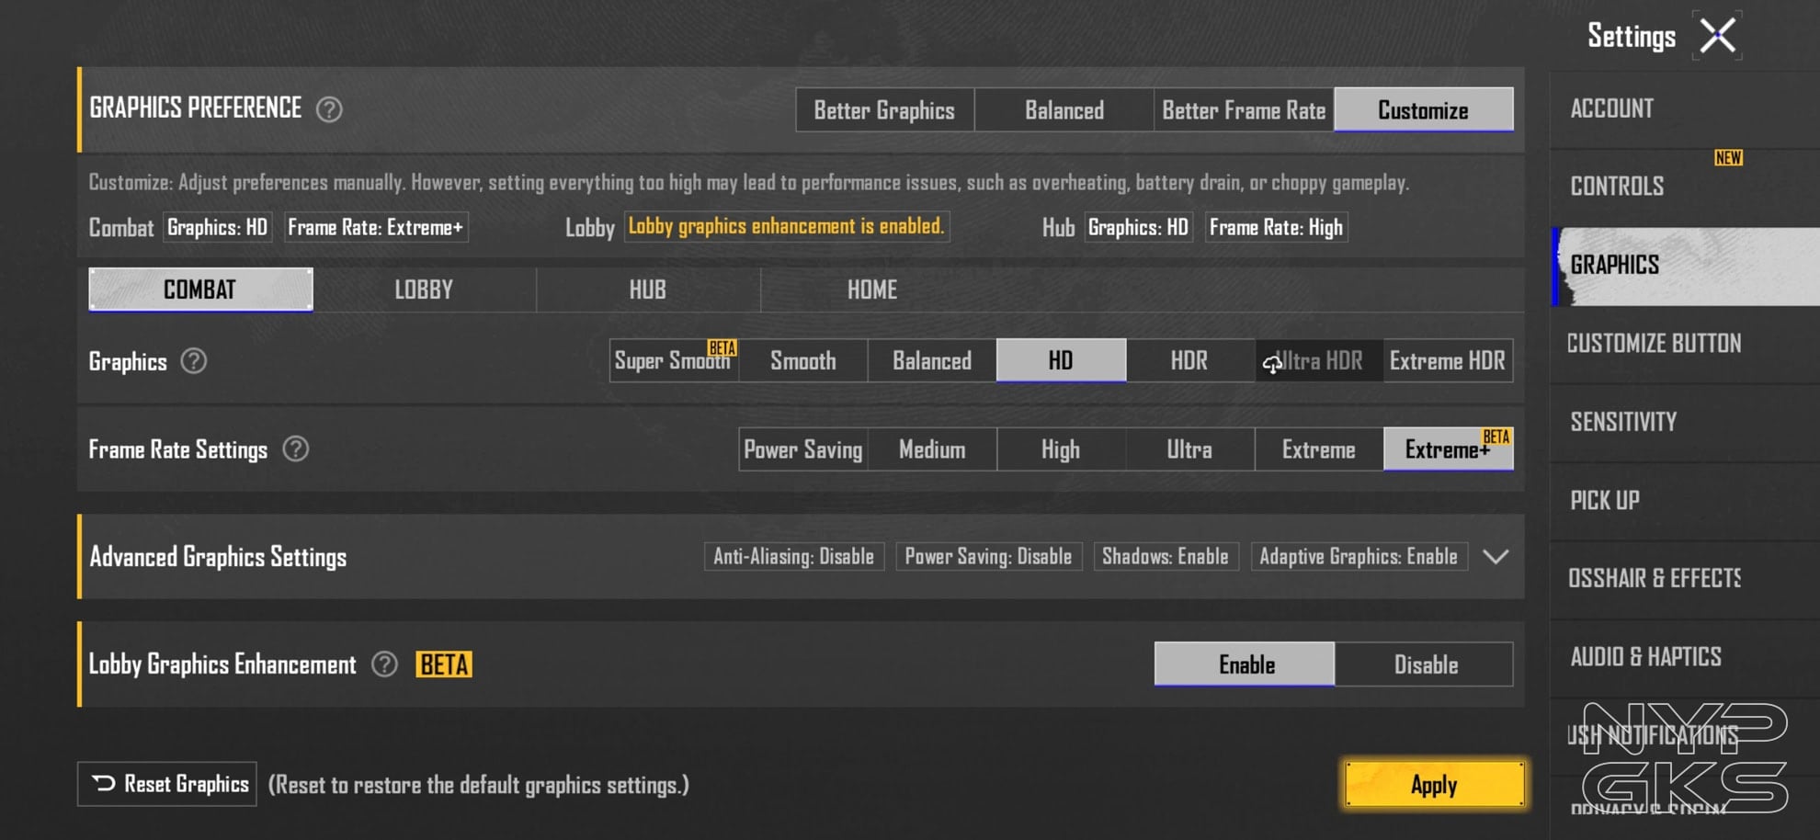1820x840 pixels.
Task: Disable Lobby Graphics Enhancement
Action: point(1425,664)
